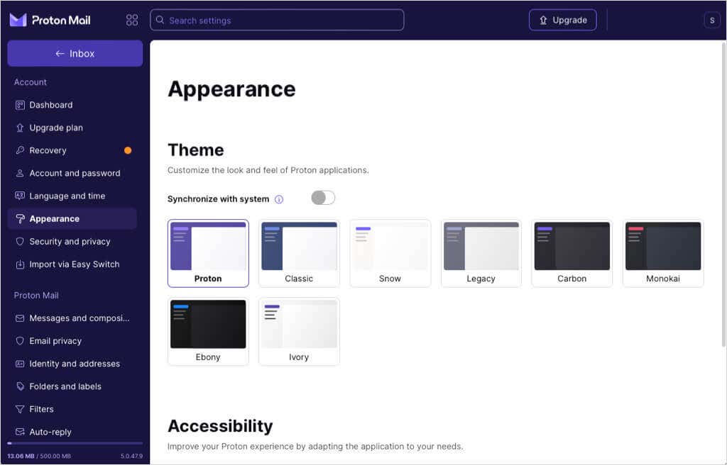The image size is (727, 465).
Task: Click the Security and privacy shield icon
Action: pos(20,241)
